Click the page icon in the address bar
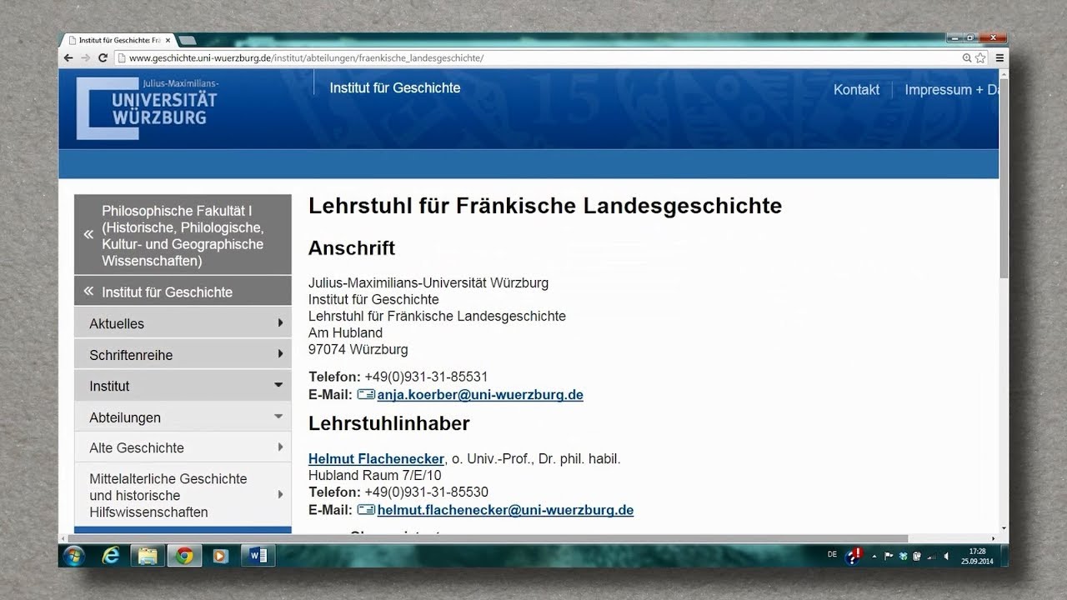The height and width of the screenshot is (600, 1067). coord(122,58)
